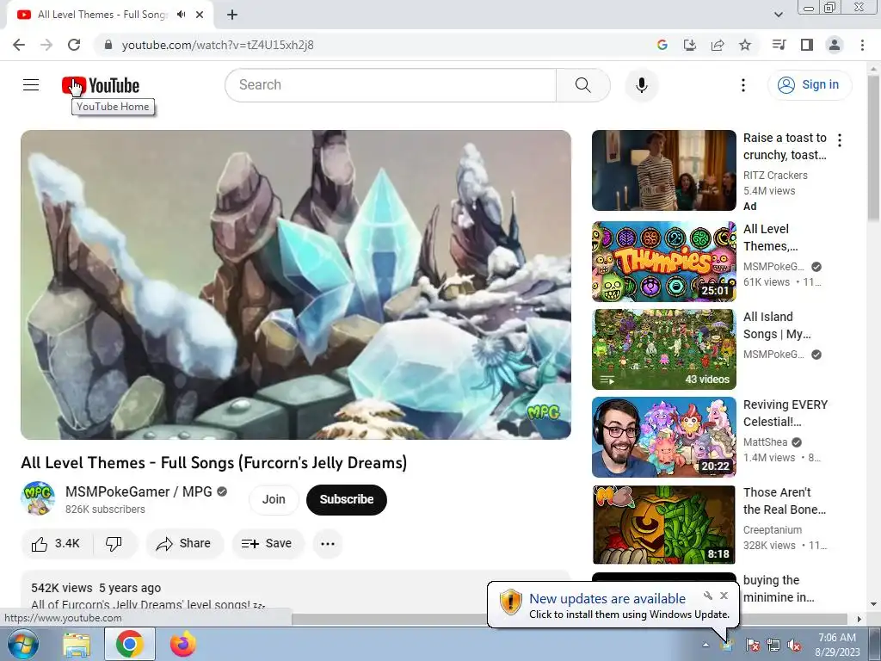Open taskbar clock 7:06 AM

click(x=837, y=645)
